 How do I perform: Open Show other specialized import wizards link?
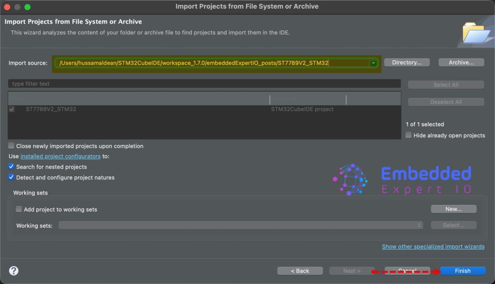pos(433,246)
